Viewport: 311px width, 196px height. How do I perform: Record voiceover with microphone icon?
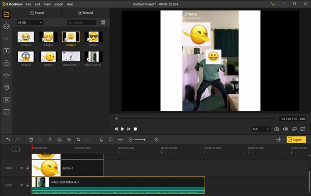101,140
